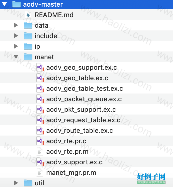
Task: Click icon of aodv_pkt_support.ex.c
Action: [x=40, y=109]
